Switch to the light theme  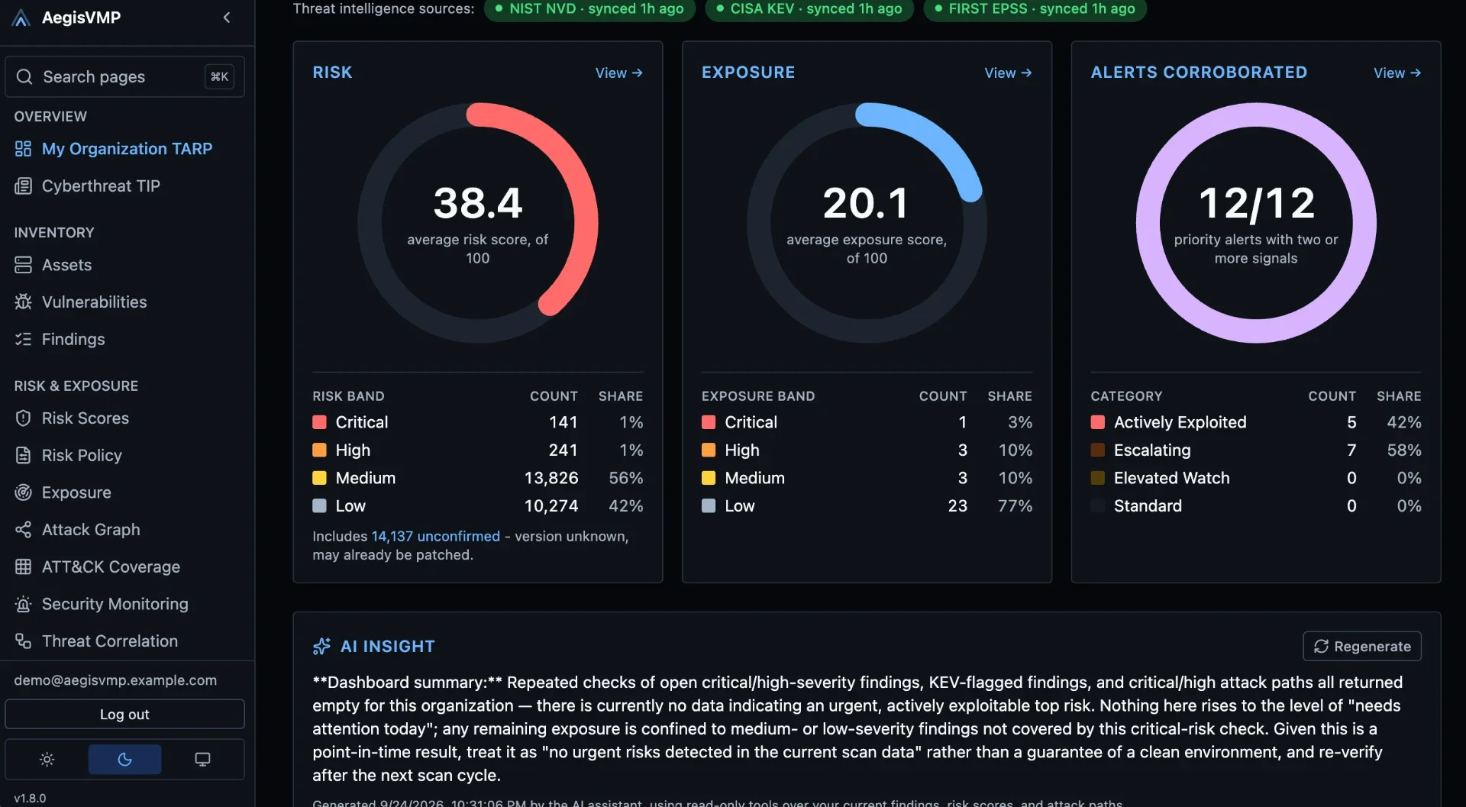pyautogui.click(x=47, y=759)
